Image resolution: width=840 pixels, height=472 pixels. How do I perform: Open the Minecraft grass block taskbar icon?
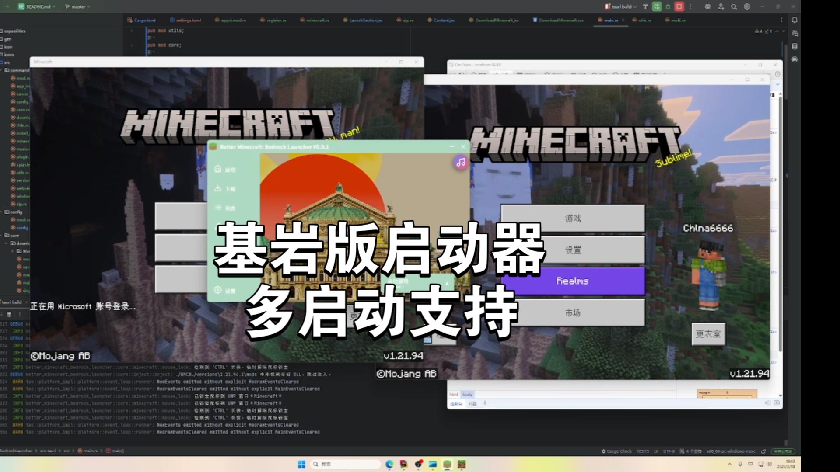(x=447, y=464)
